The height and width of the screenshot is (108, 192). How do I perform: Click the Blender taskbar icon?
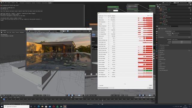[65, 106]
